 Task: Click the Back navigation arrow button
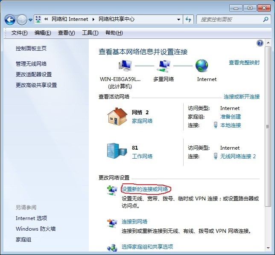click(x=10, y=20)
